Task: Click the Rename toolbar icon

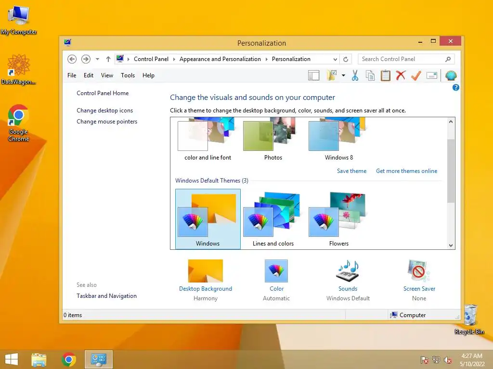Action: click(x=432, y=75)
